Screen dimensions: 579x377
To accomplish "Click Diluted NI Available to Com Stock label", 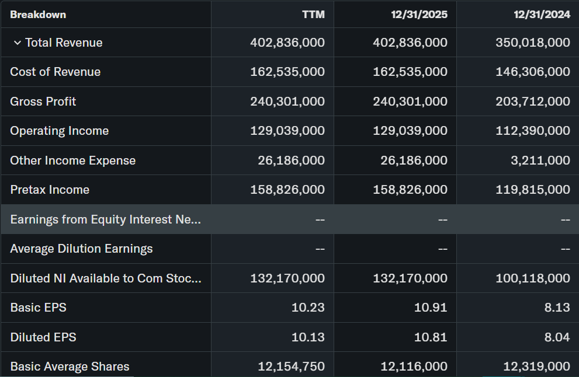I will pyautogui.click(x=106, y=278).
